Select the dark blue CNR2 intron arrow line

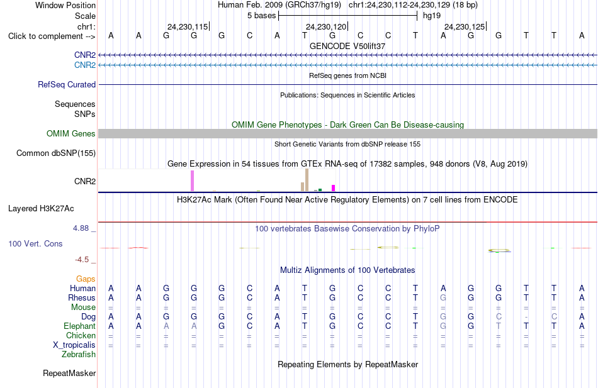pyautogui.click(x=347, y=55)
